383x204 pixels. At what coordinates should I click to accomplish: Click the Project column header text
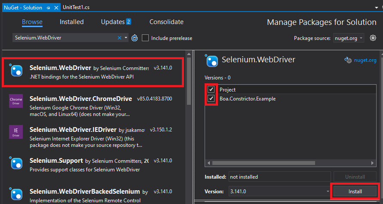(x=227, y=90)
